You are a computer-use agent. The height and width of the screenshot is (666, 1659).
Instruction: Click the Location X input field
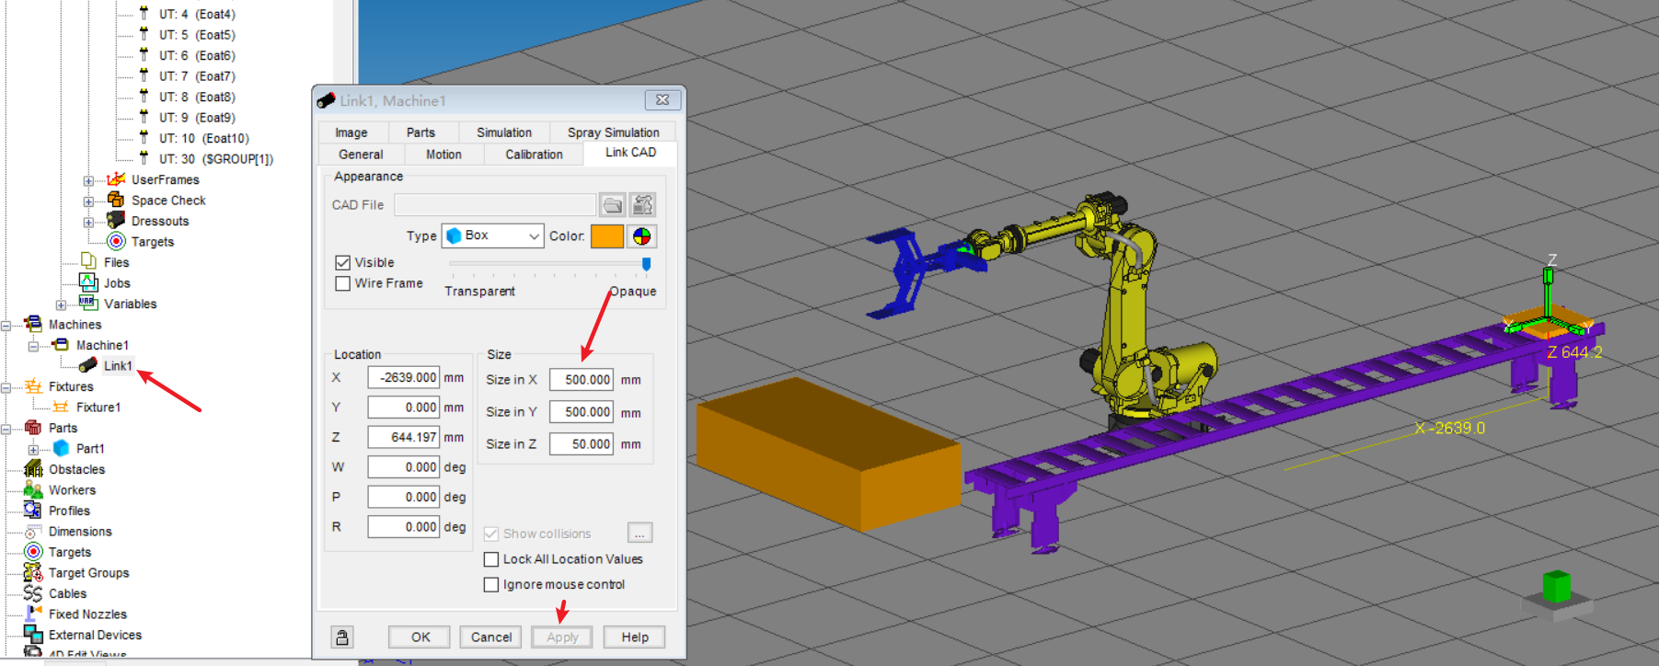[x=404, y=377]
